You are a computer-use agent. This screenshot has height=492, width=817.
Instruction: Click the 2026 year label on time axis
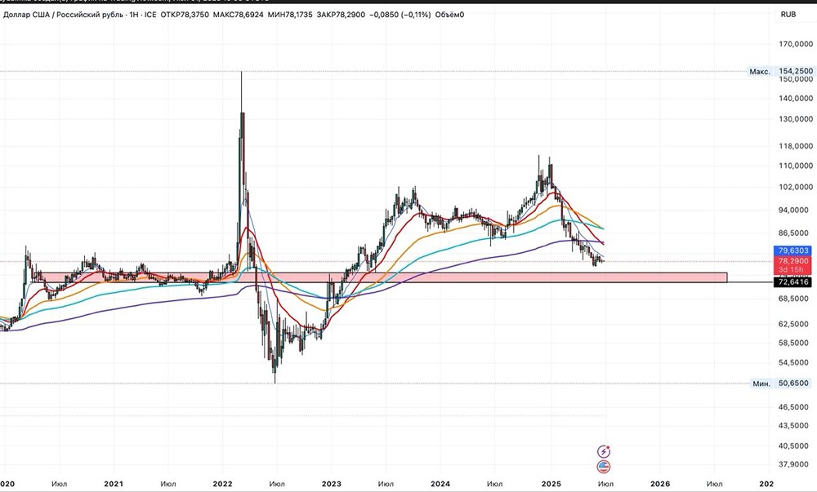(x=660, y=484)
